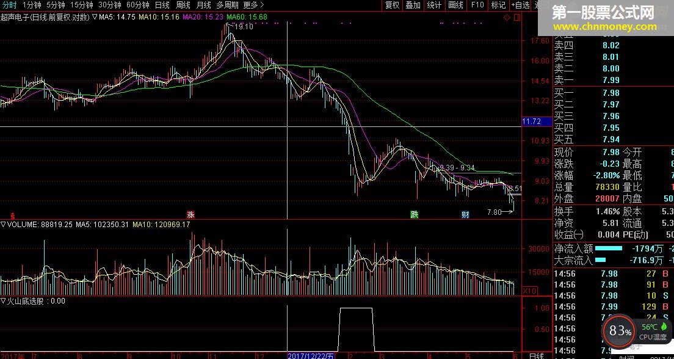This screenshot has width=674, height=359.
Task: Open the 多周期 multi-period view
Action: [x=227, y=5]
